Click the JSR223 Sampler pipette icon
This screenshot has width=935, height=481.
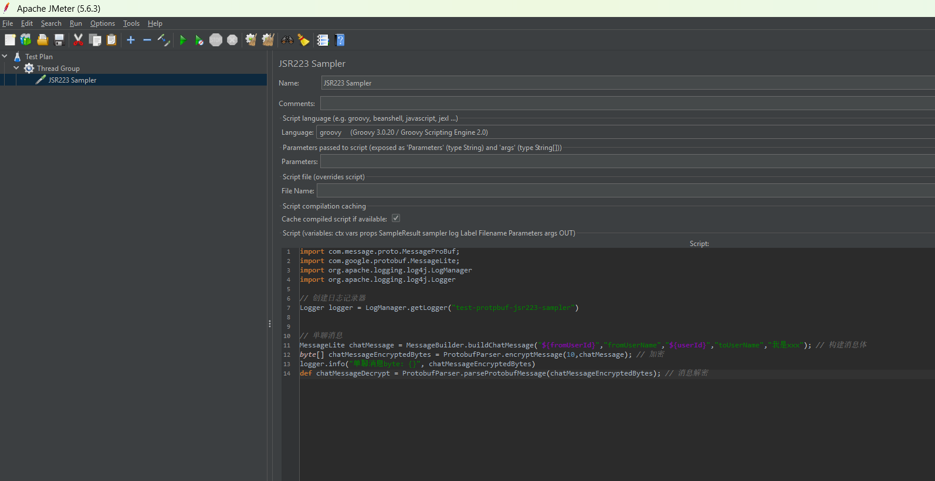(x=40, y=80)
